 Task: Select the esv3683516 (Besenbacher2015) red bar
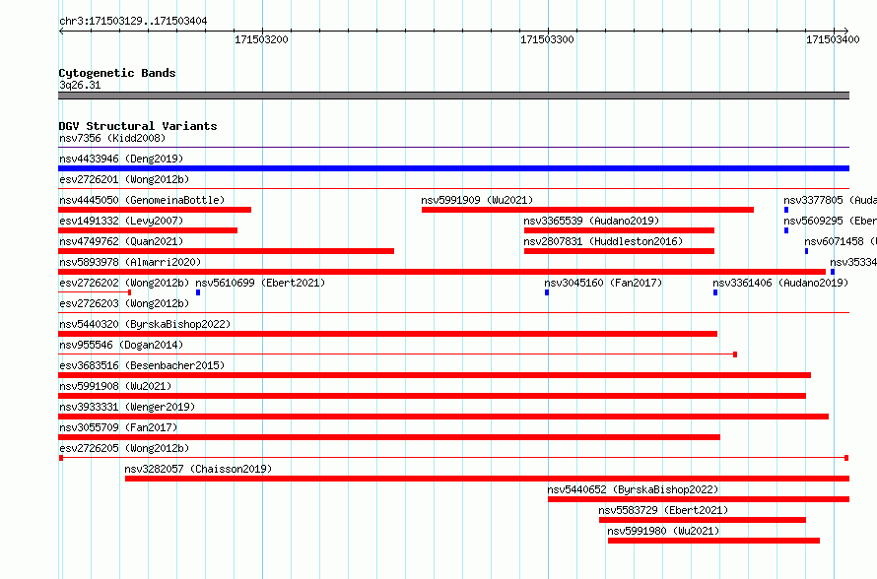click(x=435, y=375)
